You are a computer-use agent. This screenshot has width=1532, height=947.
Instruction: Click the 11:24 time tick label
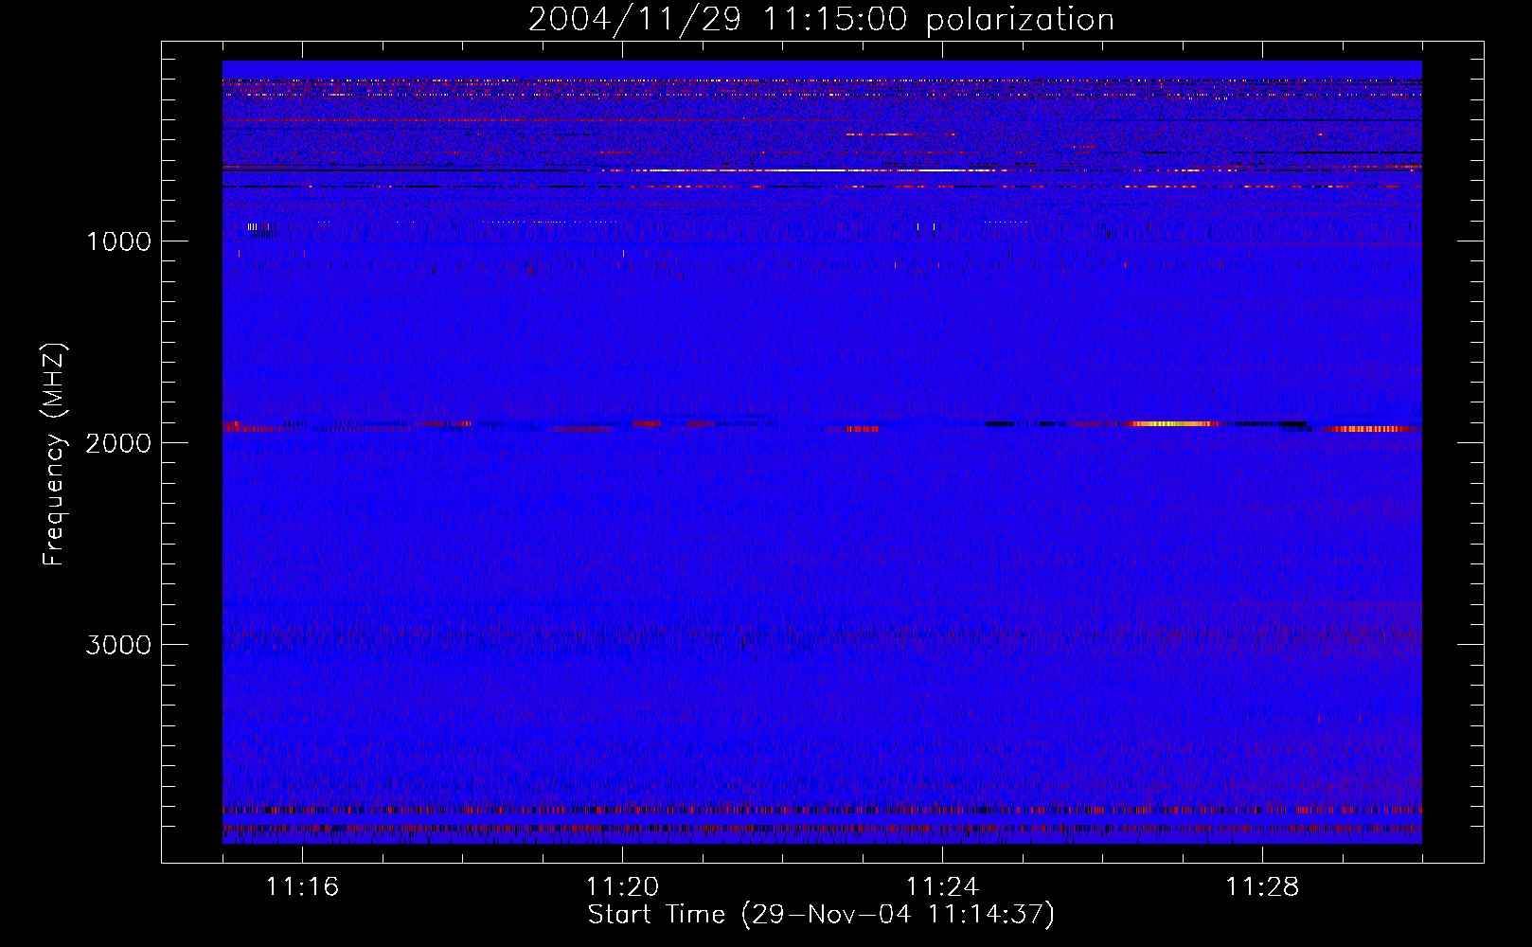[x=942, y=887]
